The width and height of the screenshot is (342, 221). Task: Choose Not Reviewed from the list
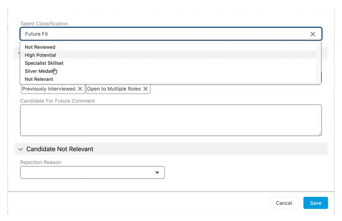168,47
